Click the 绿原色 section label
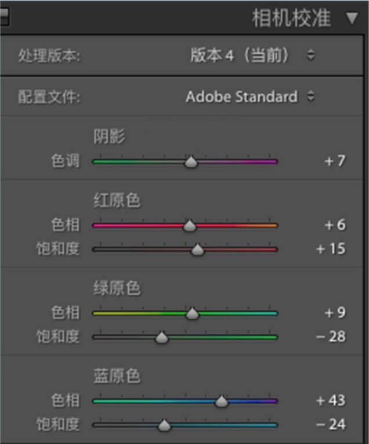369x444 pixels. click(x=117, y=288)
